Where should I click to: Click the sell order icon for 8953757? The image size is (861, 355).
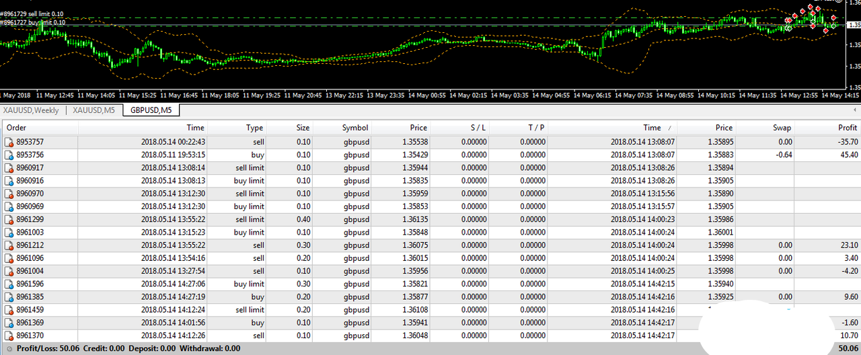click(9, 142)
